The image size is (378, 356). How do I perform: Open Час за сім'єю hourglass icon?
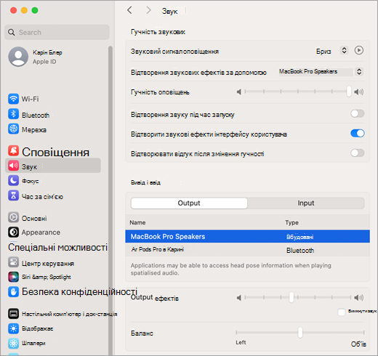point(13,195)
